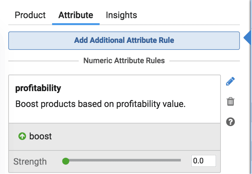The image size is (252, 174).
Task: Collapse the panel using the blue triangle arrow
Action: tap(247, 38)
